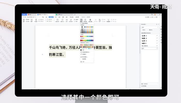Click the command search field
The width and height of the screenshot is (181, 103).
click(85, 17)
